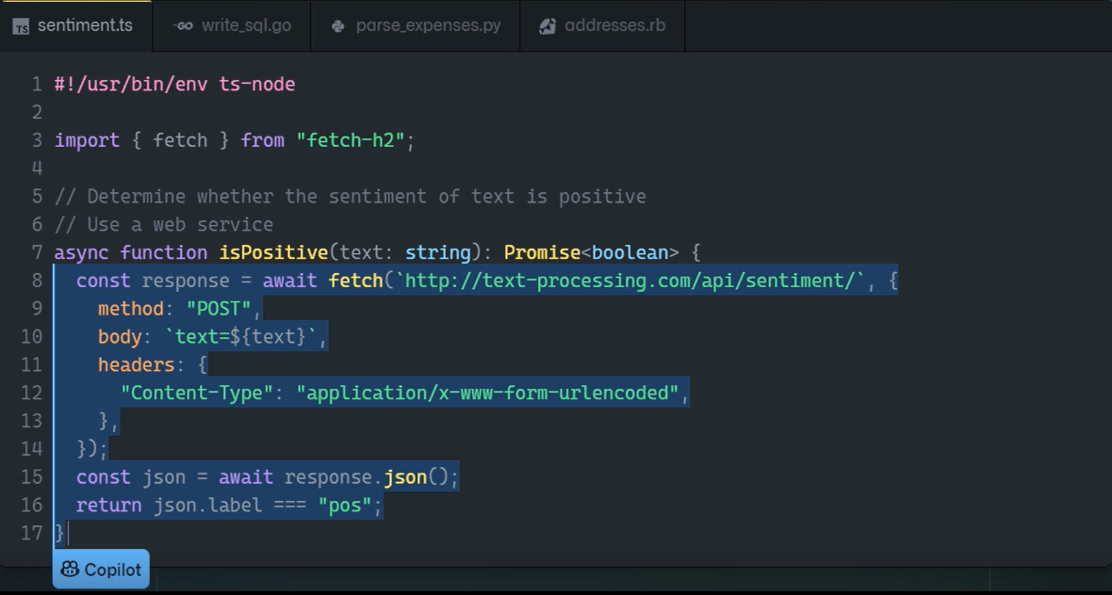Select the addresses.rb tab
This screenshot has height=595, width=1112.
coord(613,25)
